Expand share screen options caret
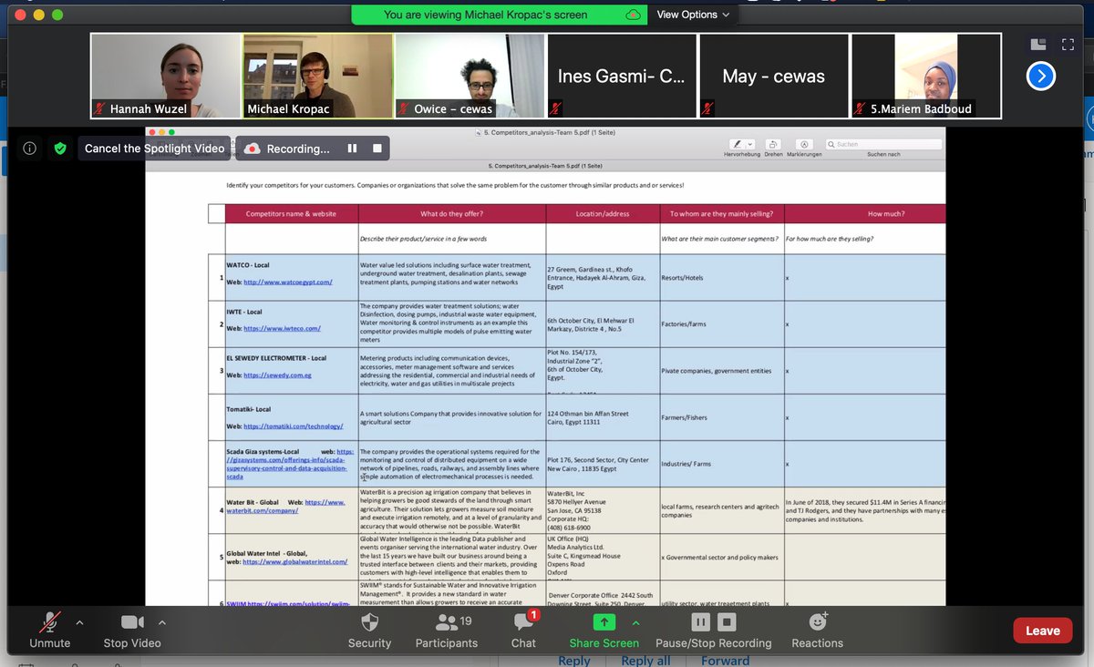This screenshot has width=1094, height=667. coord(635,623)
